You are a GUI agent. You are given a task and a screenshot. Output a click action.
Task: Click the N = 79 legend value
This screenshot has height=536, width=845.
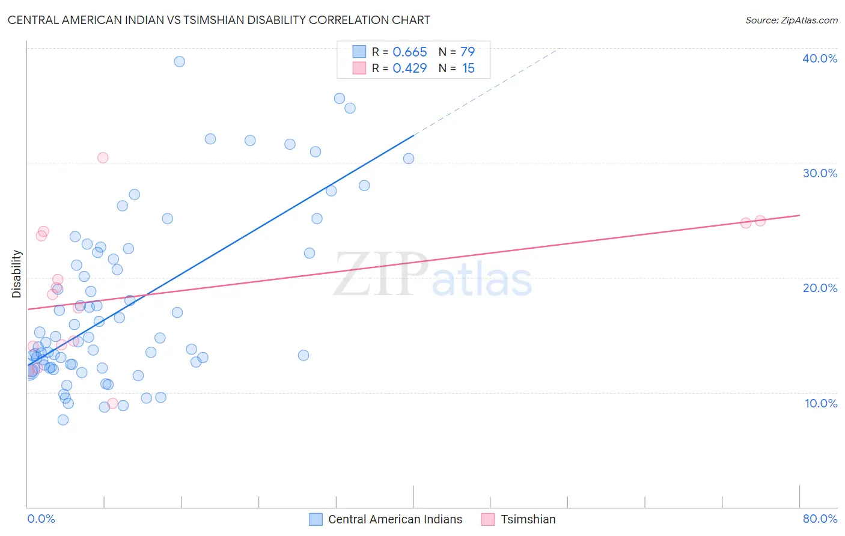click(x=457, y=52)
